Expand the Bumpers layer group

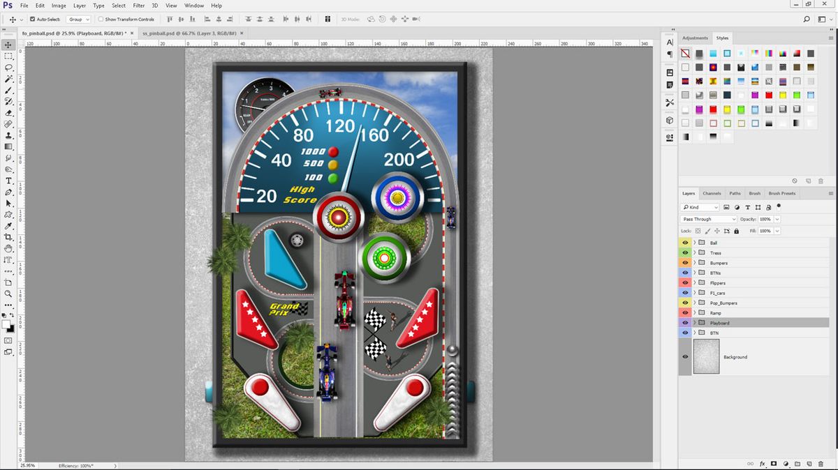click(x=694, y=262)
